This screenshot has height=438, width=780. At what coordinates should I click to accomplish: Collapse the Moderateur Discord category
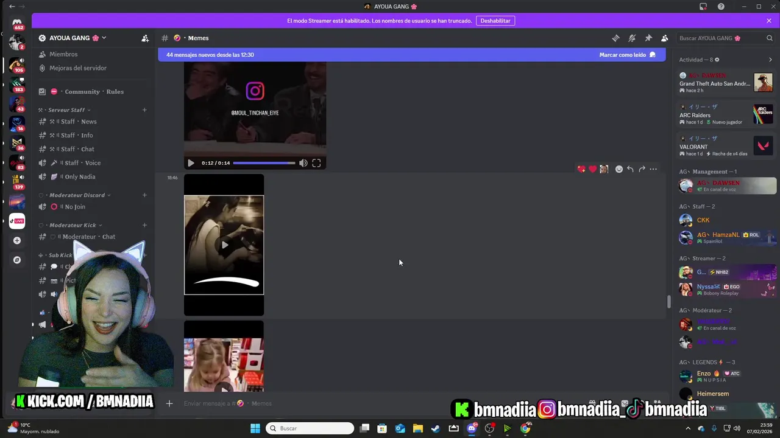pos(77,195)
